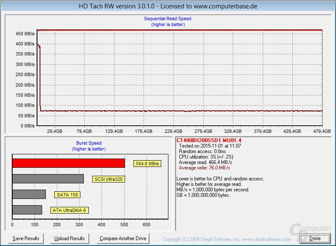Click the ATA UltraDMA 6 label
Screen dimensions: 336x246
[69, 210]
